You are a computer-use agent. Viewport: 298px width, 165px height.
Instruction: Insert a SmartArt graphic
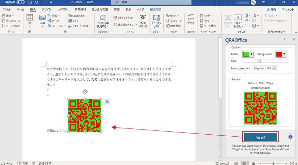tap(76, 16)
